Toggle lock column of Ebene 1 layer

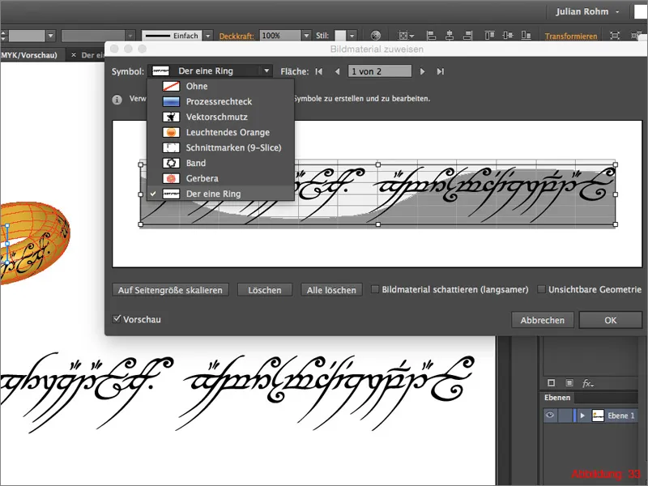point(565,415)
